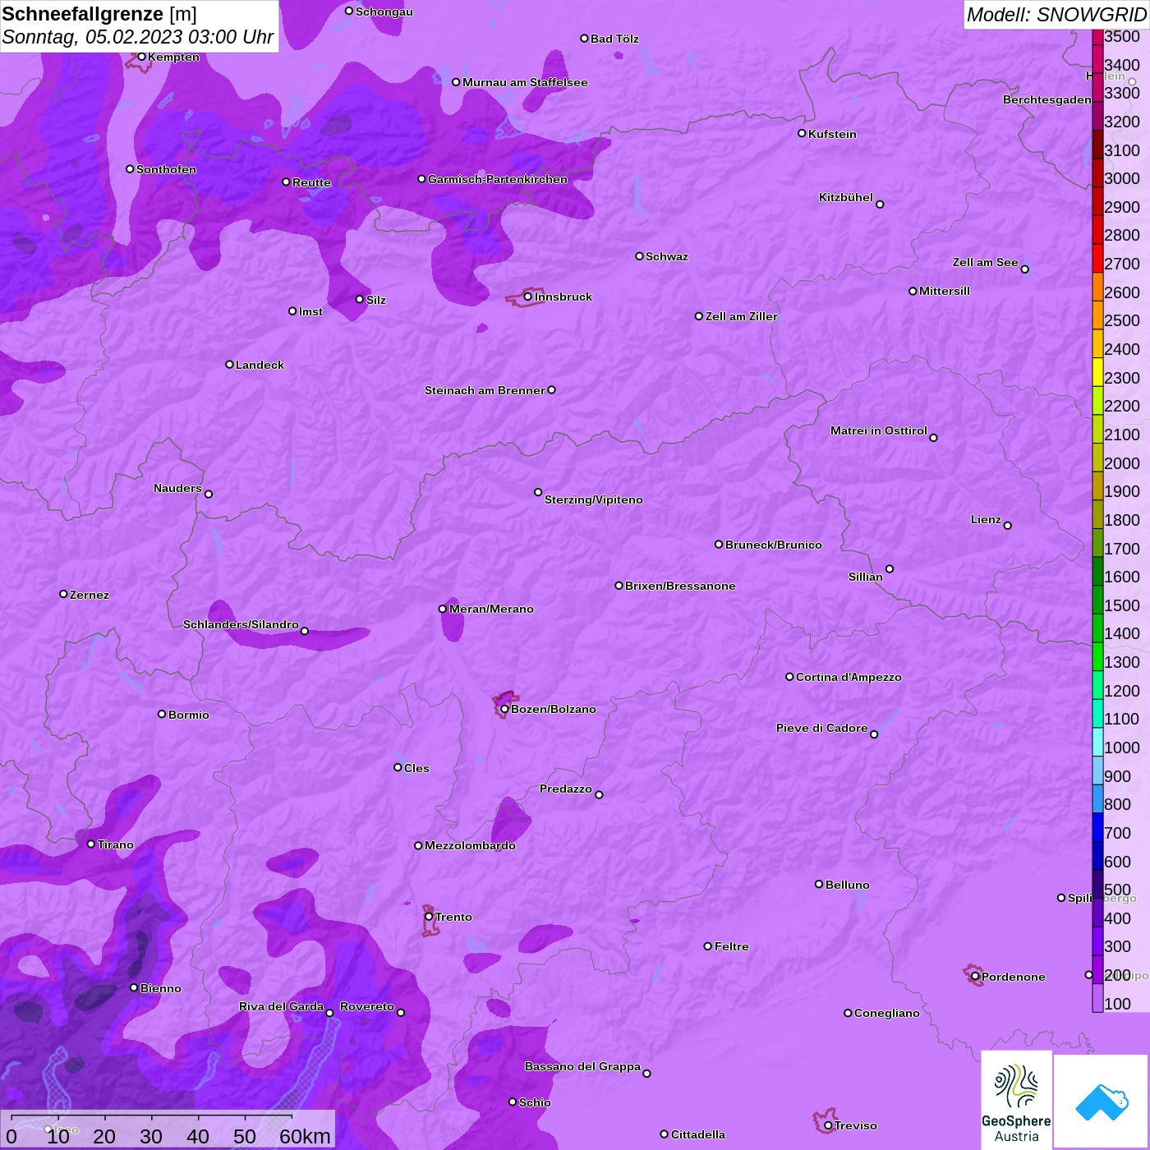Click the Sillian label
This screenshot has width=1150, height=1150.
coord(866,577)
